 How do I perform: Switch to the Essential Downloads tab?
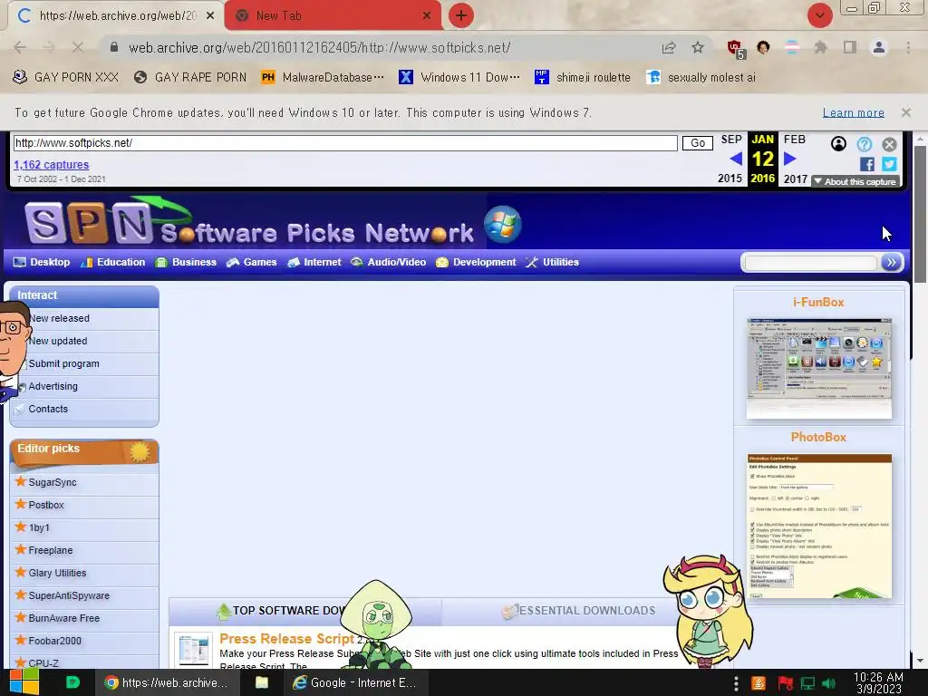pos(580,611)
